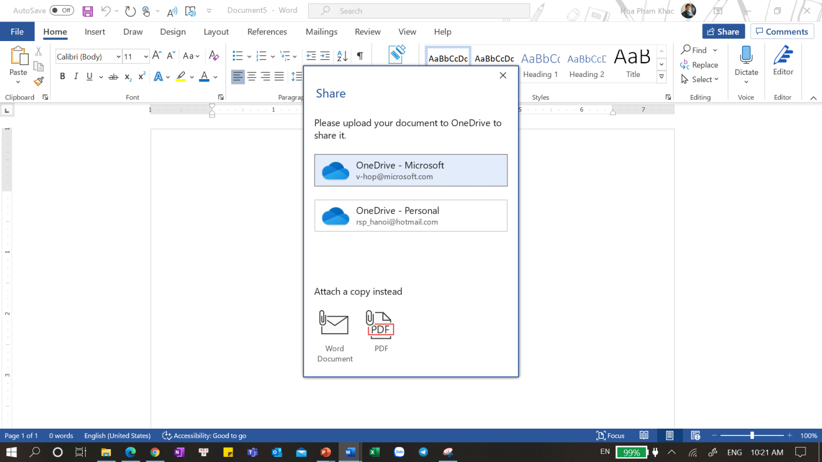The height and width of the screenshot is (462, 822).
Task: Open the References tab
Action: 267,32
